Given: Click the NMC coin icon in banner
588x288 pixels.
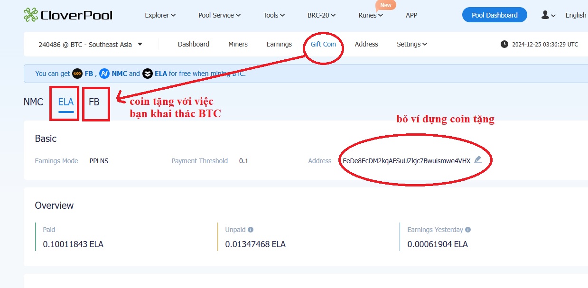Looking at the screenshot, I should (x=104, y=74).
